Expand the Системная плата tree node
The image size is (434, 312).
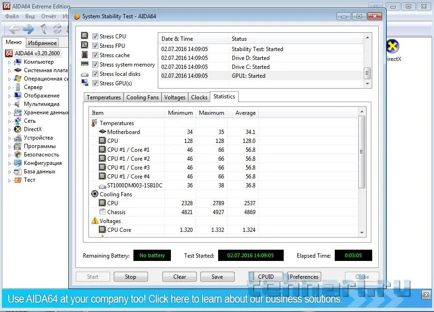coord(9,71)
